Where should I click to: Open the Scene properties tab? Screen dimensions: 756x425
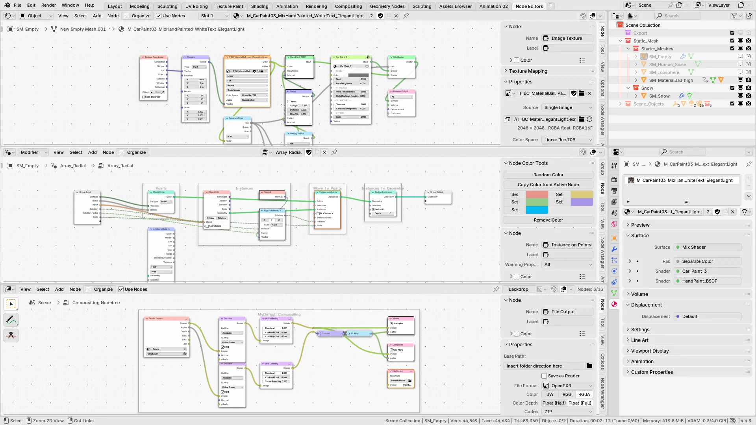614,213
